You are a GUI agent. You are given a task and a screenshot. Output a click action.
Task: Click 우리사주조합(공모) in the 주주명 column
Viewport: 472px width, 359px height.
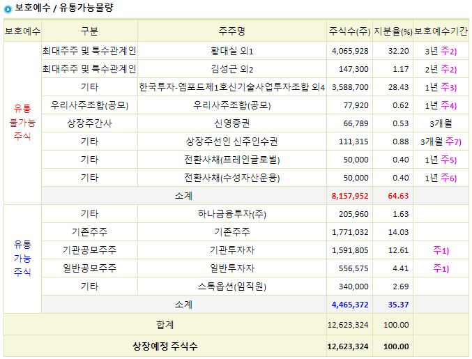click(x=231, y=105)
